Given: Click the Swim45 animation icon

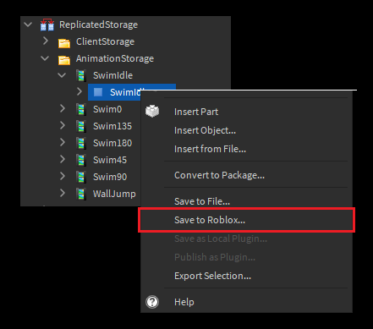Looking at the screenshot, I should click(x=81, y=160).
